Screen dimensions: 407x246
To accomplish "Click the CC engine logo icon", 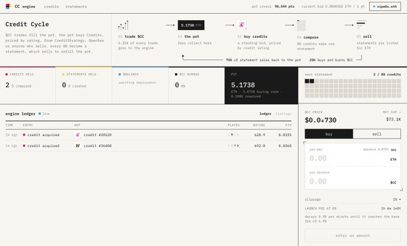I will pos(8,6).
